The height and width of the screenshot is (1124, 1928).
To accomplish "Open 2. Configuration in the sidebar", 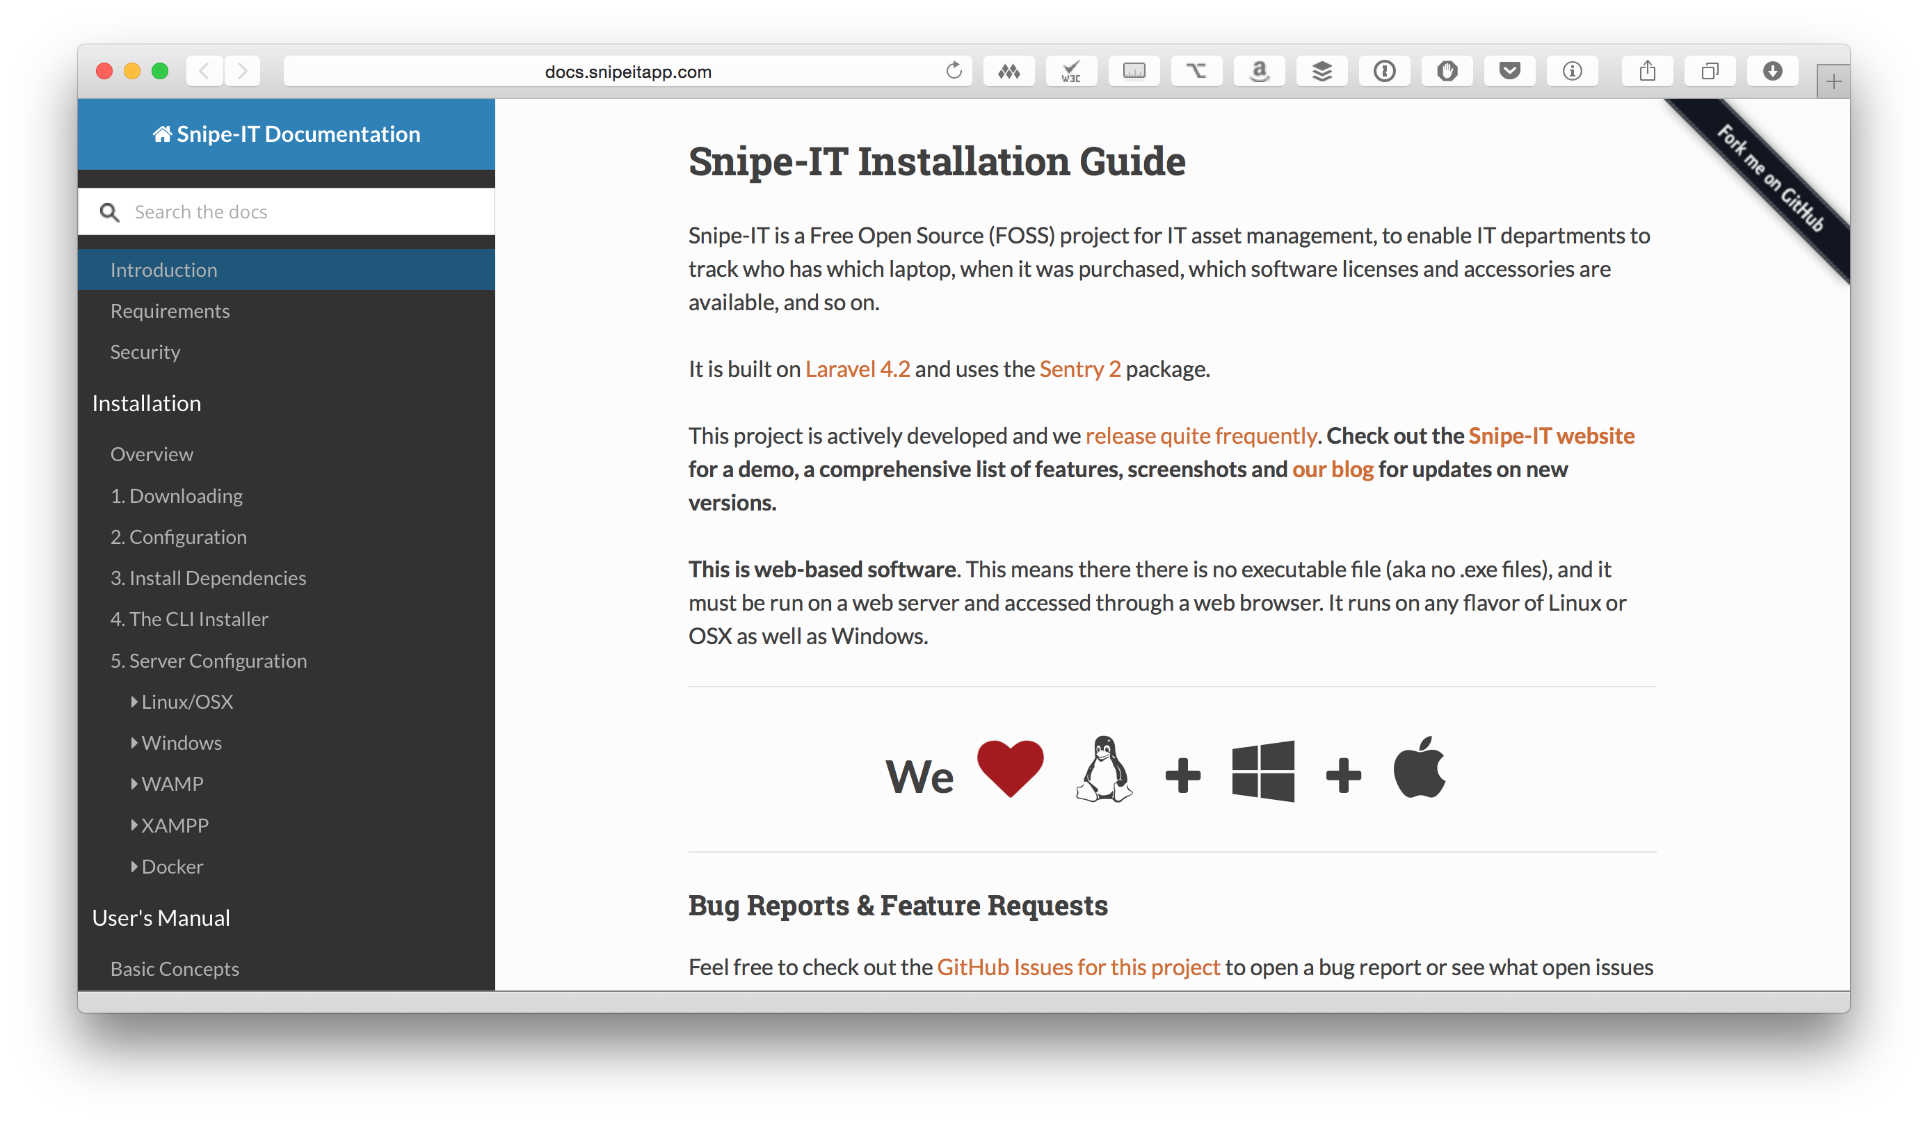I will point(178,537).
